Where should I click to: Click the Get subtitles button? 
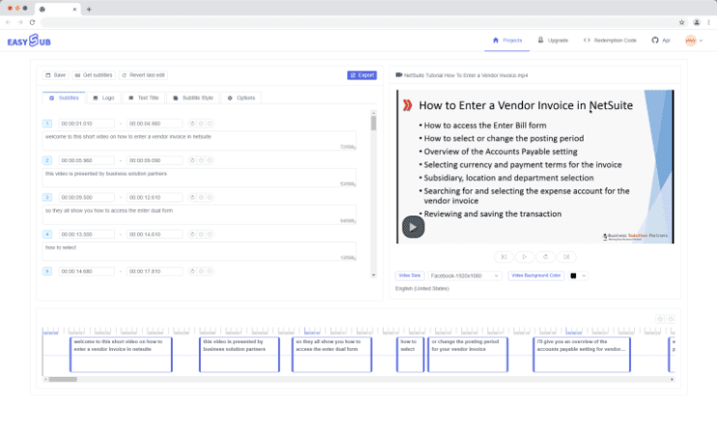click(x=93, y=74)
